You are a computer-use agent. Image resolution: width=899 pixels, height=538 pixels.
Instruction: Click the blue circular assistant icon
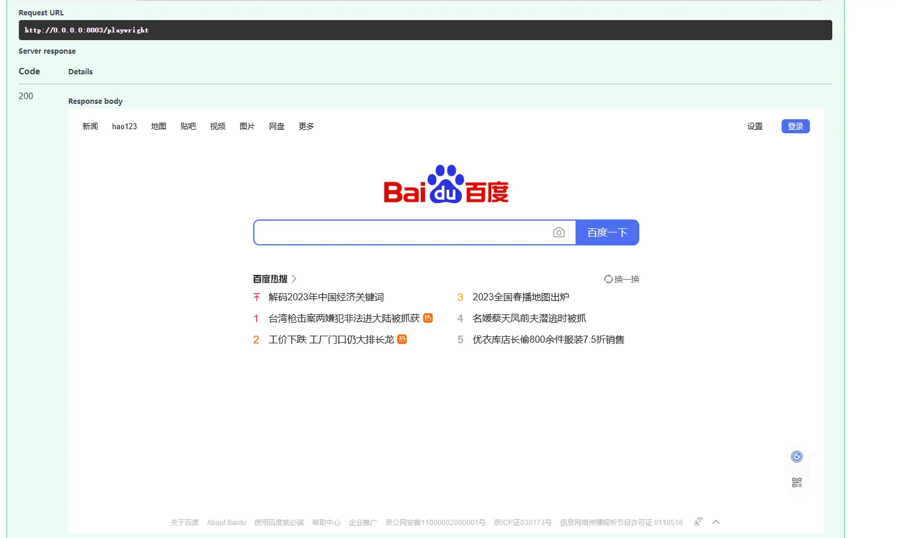[797, 457]
